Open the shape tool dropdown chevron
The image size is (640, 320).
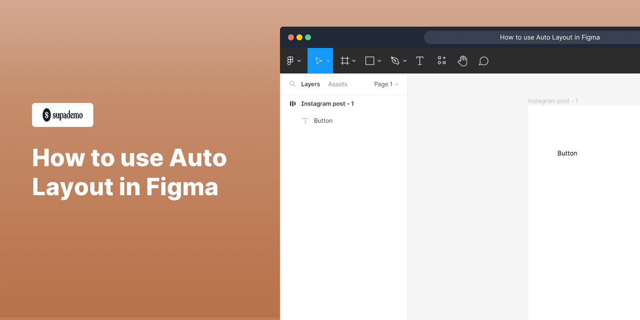click(379, 60)
